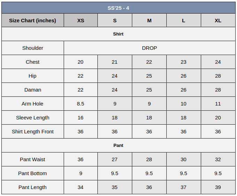Image resolution: width=237 pixels, height=196 pixels.
Task: Select the Size Chart (inches) header cell
Action: (x=33, y=21)
